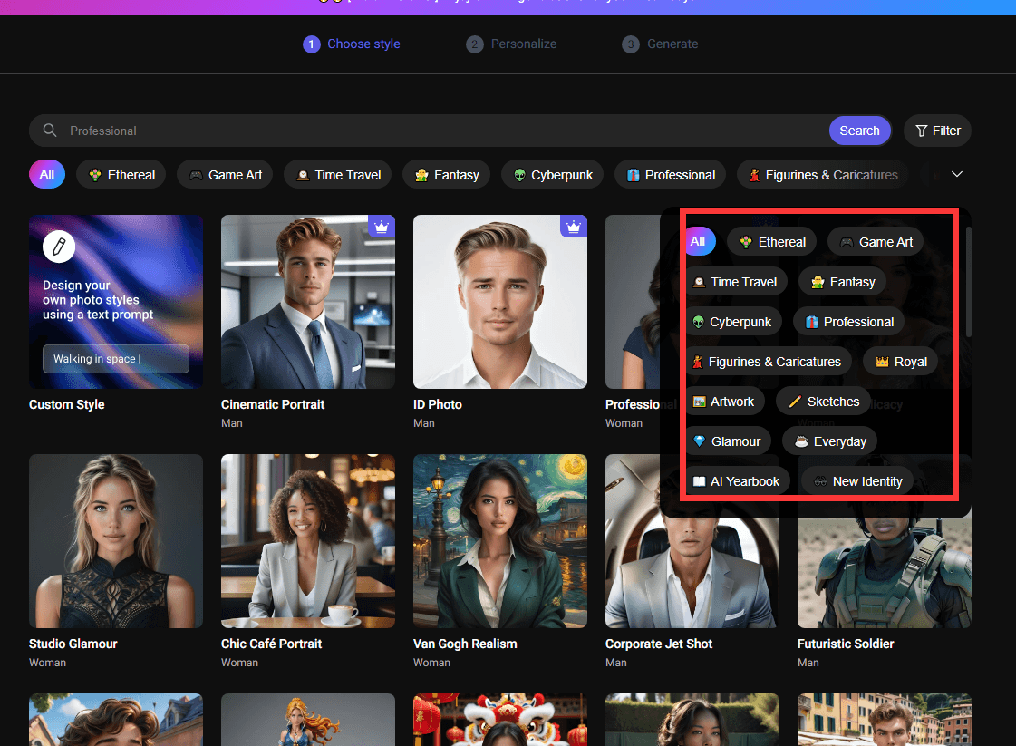1016x746 pixels.
Task: Select Artwork category in dropdown panel
Action: coord(723,402)
